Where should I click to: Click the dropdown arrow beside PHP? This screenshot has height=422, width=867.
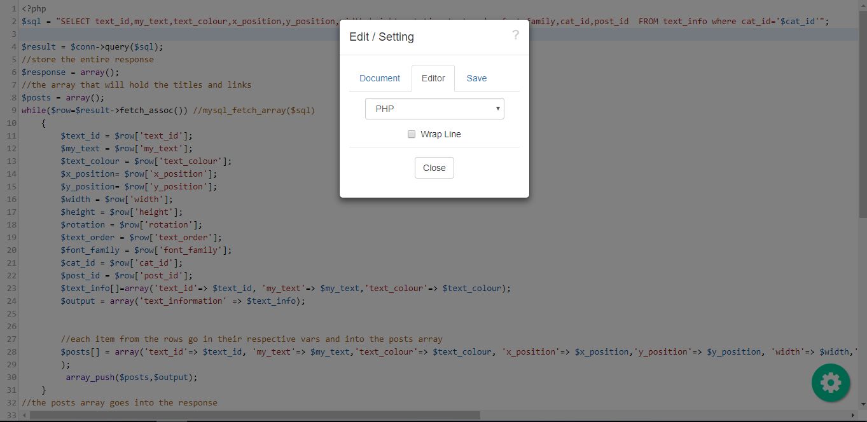pyautogui.click(x=497, y=109)
